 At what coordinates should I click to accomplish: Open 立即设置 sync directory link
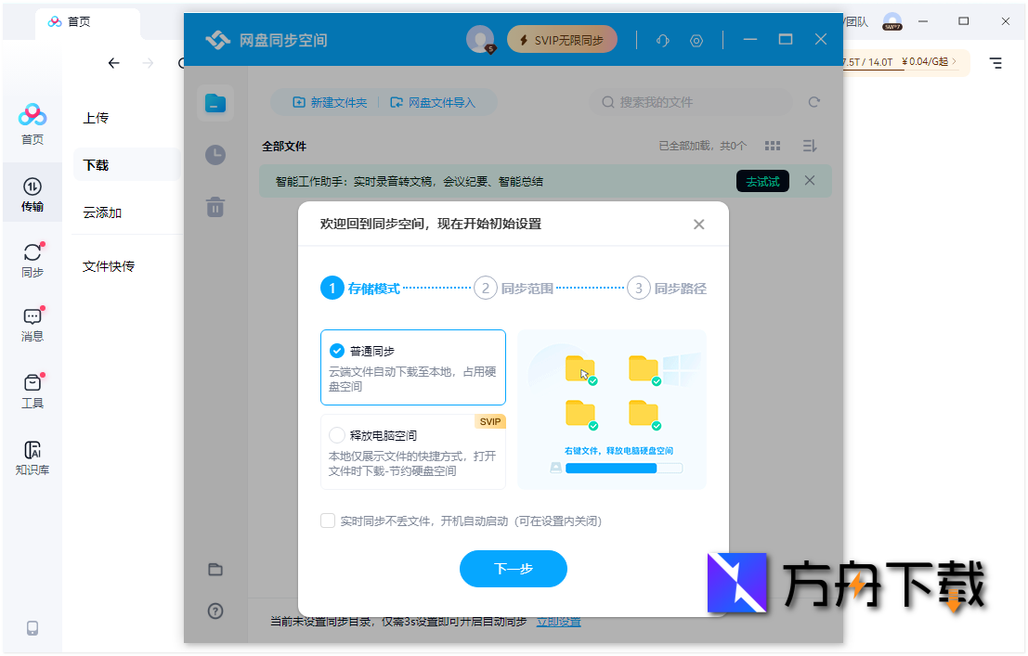click(x=559, y=621)
